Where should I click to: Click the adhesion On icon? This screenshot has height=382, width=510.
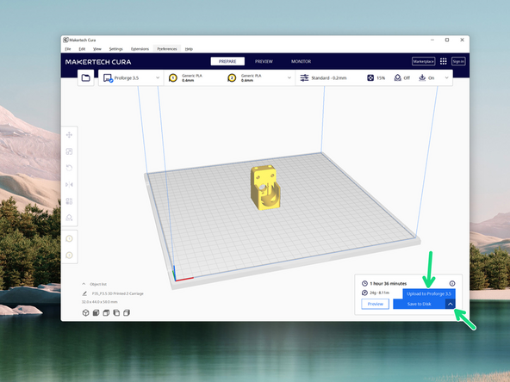click(422, 78)
